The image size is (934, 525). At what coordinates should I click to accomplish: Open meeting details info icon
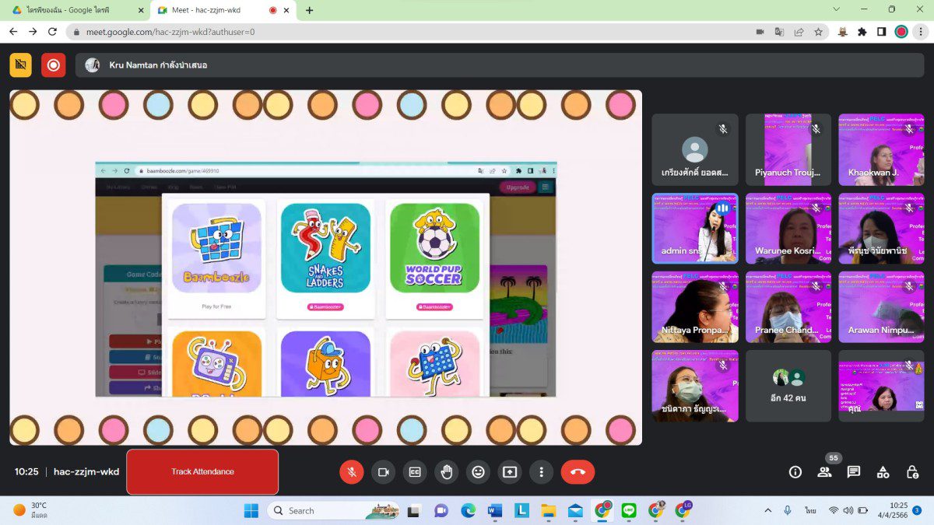[795, 471]
